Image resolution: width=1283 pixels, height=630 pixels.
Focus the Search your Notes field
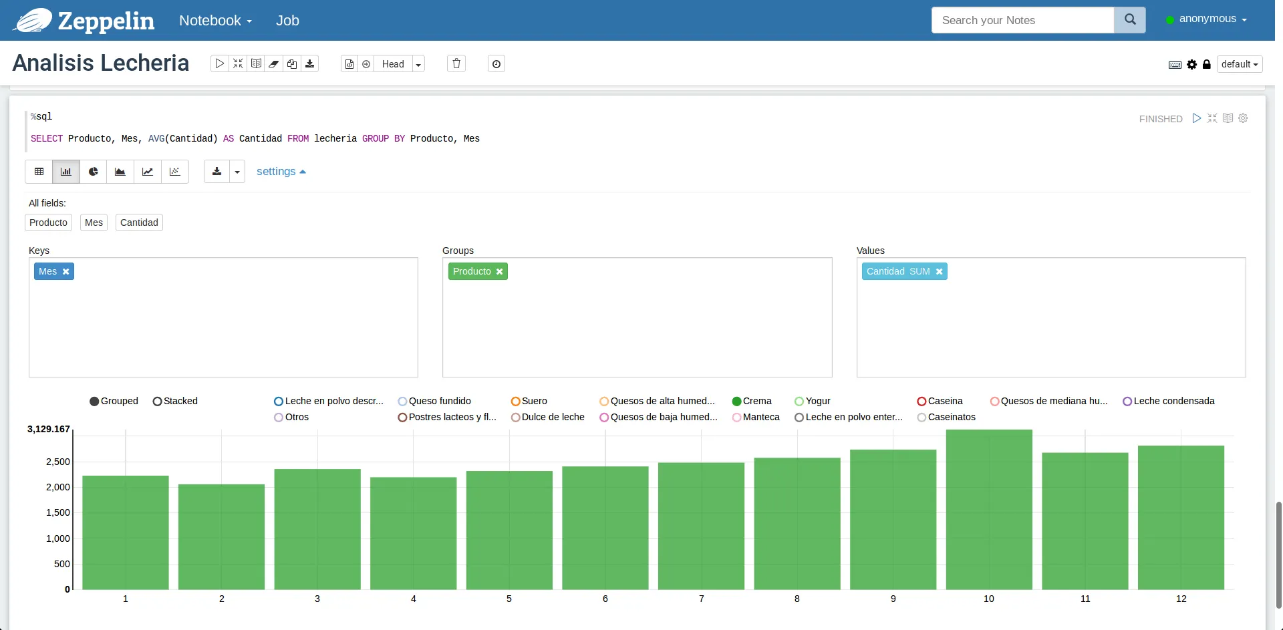click(1023, 20)
